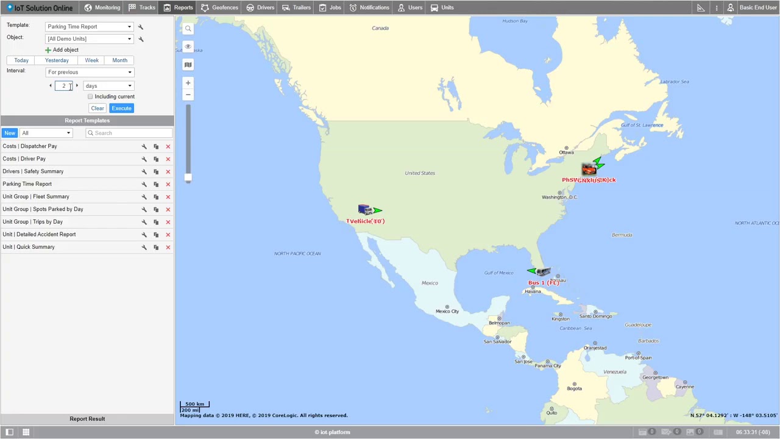Edit Unit Group | Trips by Day template
This screenshot has height=439, width=780.
pos(144,222)
